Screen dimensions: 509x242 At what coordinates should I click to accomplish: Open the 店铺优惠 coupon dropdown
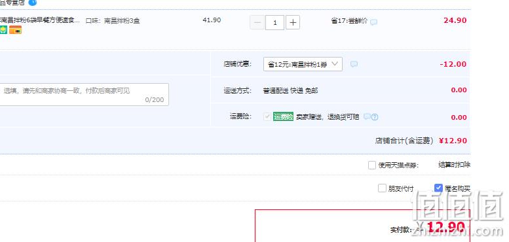tap(303, 64)
